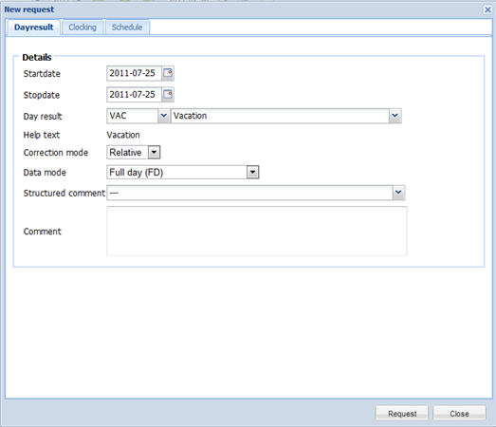Focus the Stopdate date field
Image resolution: width=496 pixels, height=427 pixels.
tap(134, 95)
